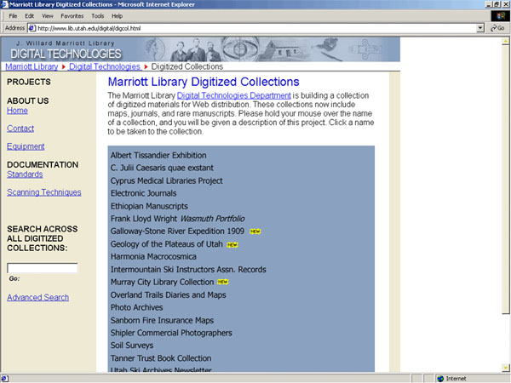511x383 pixels.
Task: Open the Soil Surveys collection
Action: 132,346
